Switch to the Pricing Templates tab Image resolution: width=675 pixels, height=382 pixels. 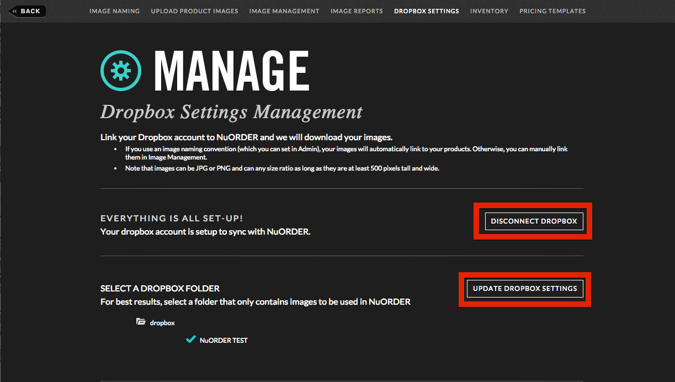(552, 11)
